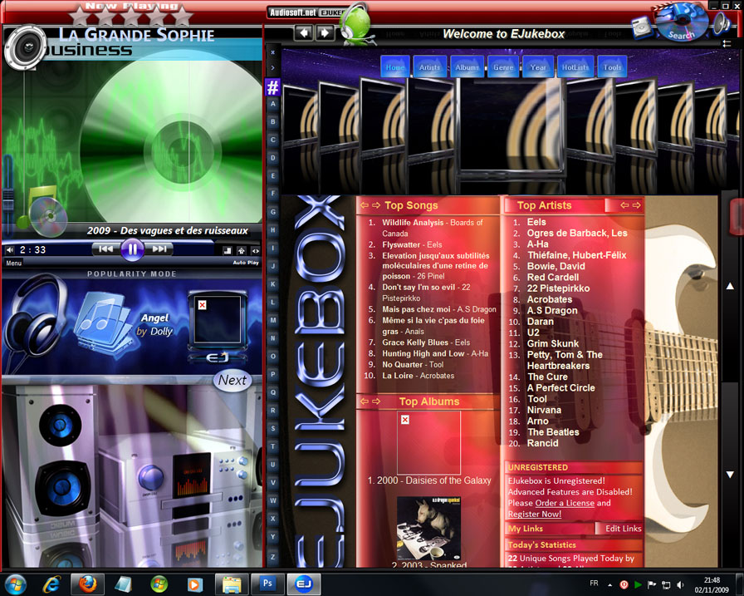Jump to letter A in alphabet bar
The height and width of the screenshot is (596, 744).
click(x=273, y=104)
